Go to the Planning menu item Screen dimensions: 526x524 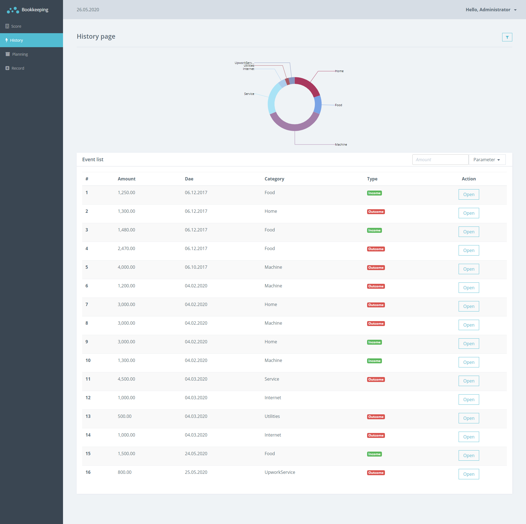20,54
